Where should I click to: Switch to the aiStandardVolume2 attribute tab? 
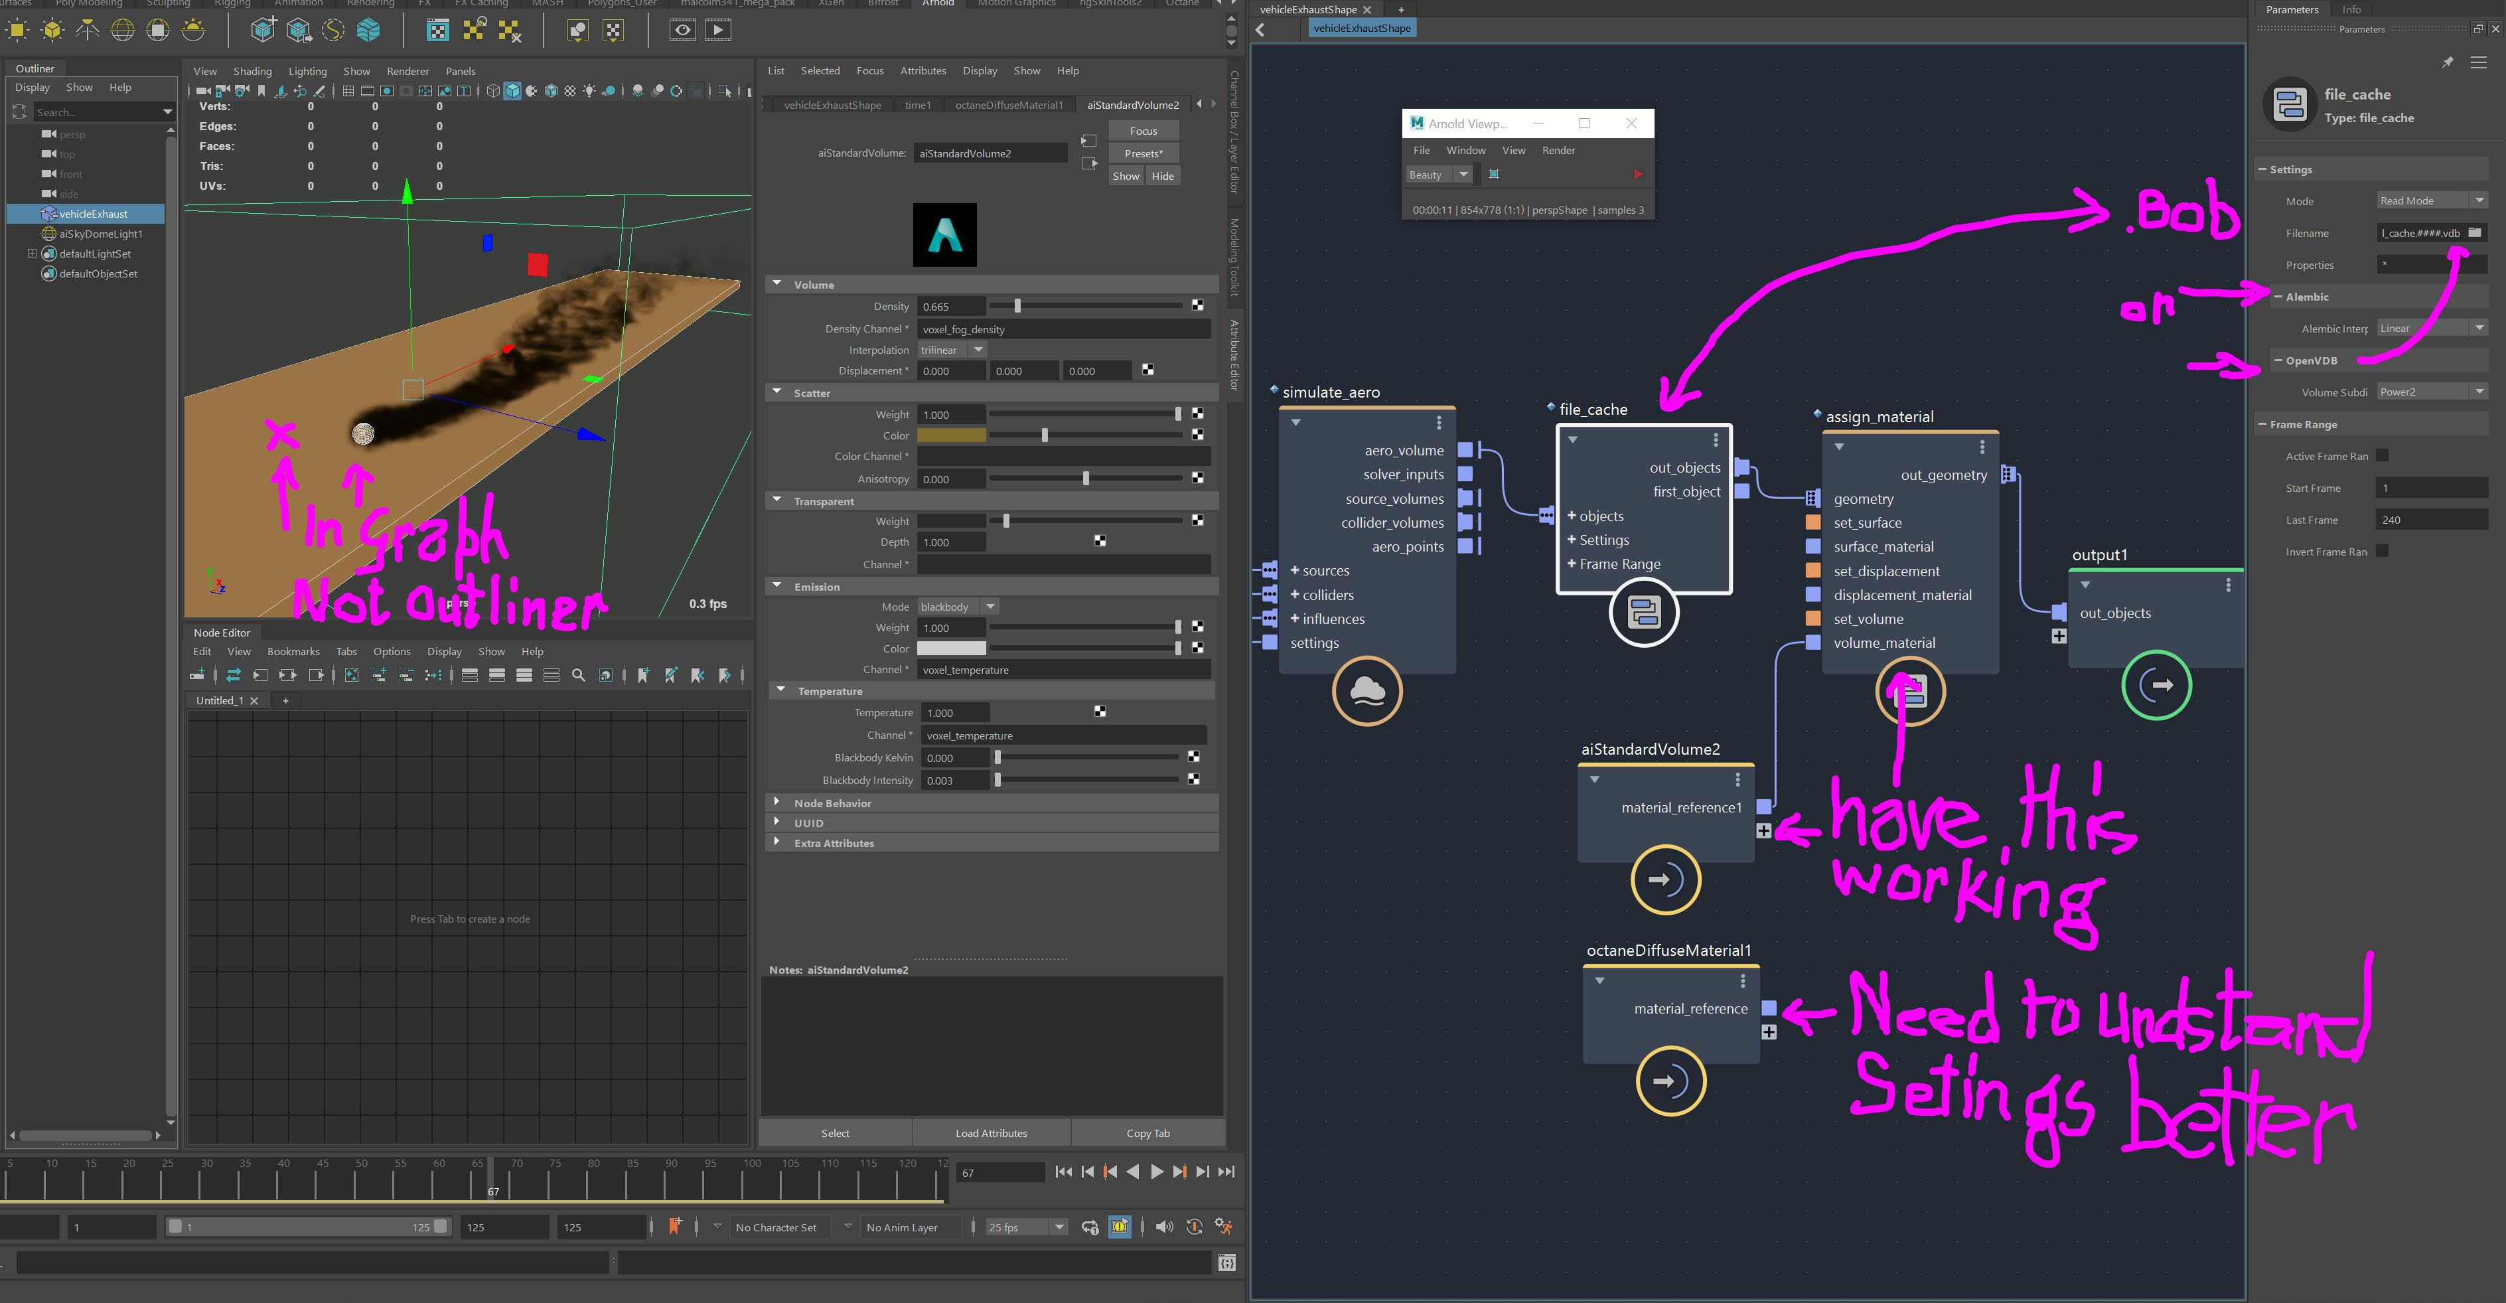pyautogui.click(x=1132, y=104)
